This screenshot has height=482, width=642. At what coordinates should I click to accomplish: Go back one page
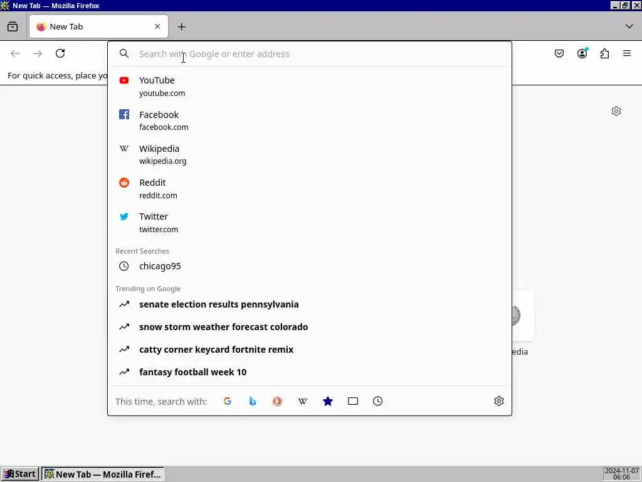(x=15, y=54)
